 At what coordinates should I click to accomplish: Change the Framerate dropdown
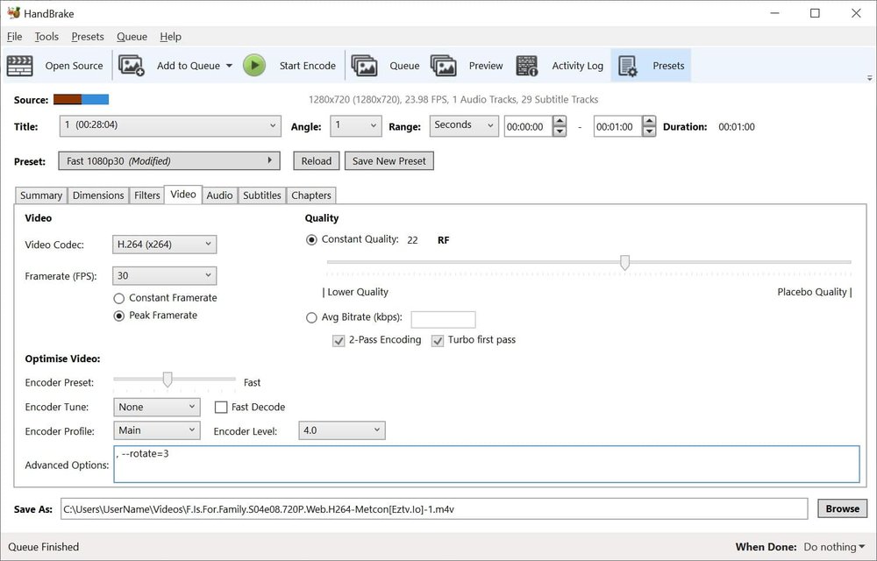[164, 275]
